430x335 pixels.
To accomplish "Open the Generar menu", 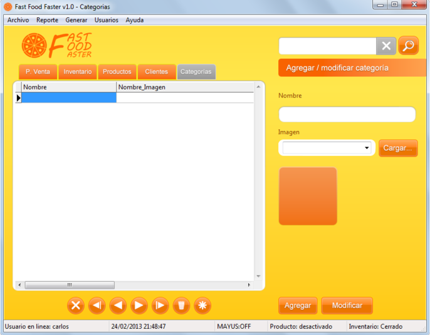I will tap(76, 20).
